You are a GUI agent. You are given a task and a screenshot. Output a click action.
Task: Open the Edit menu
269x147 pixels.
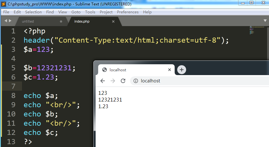pos(17,12)
